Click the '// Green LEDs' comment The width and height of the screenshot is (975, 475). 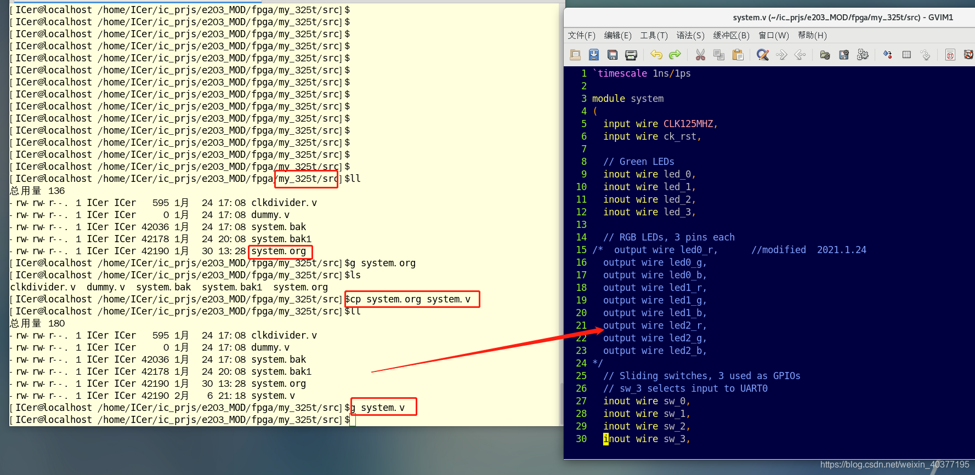point(639,162)
